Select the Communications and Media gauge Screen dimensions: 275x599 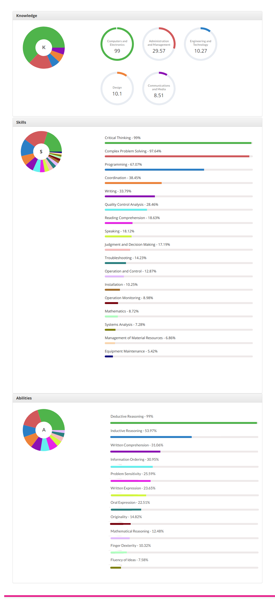pyautogui.click(x=159, y=88)
